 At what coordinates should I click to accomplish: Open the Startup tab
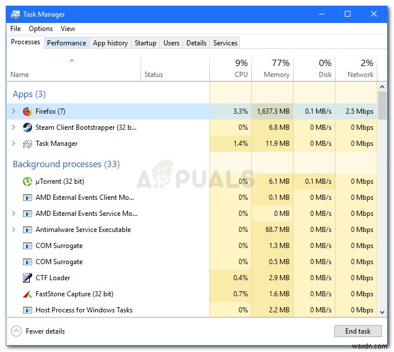tap(146, 42)
